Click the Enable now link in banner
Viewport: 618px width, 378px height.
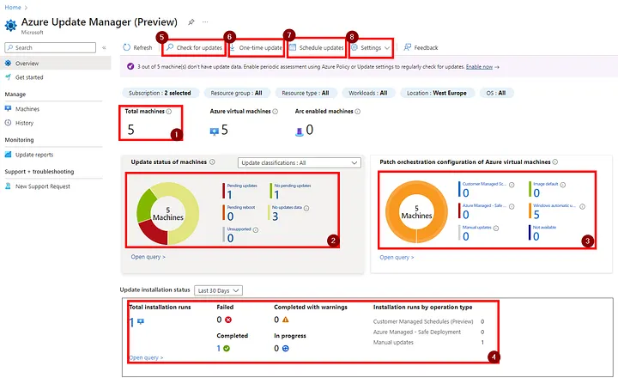[478, 66]
